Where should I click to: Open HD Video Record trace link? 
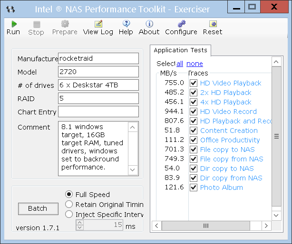[x=228, y=112]
